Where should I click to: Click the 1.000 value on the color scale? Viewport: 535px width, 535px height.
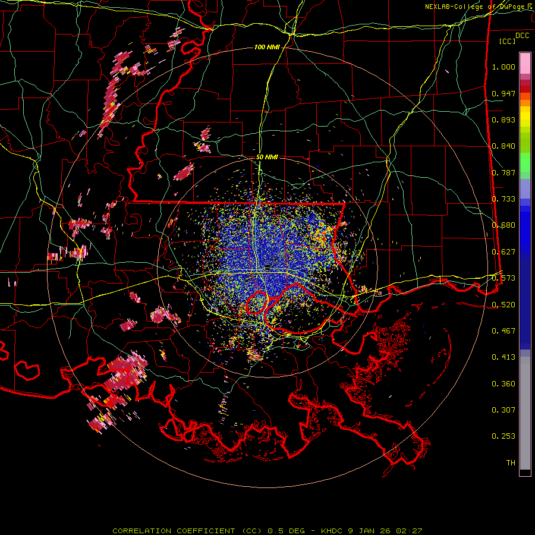(503, 67)
